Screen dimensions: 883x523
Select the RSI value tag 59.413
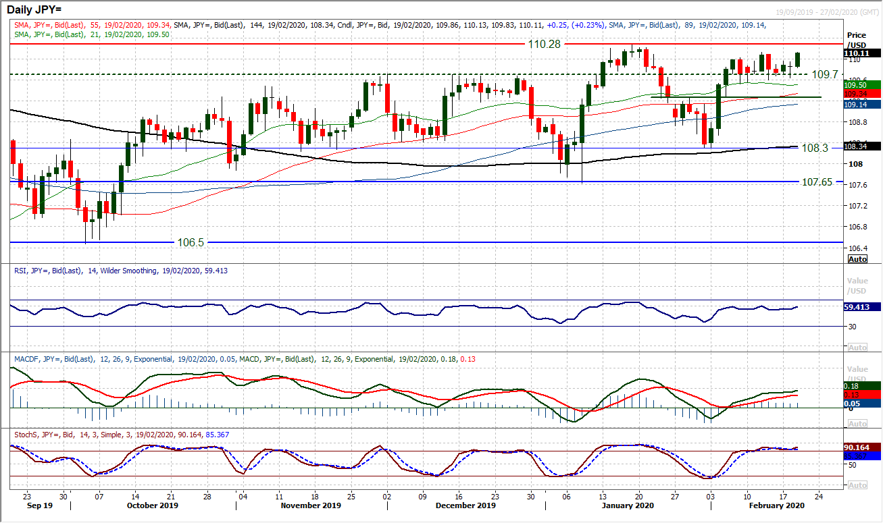pos(861,307)
